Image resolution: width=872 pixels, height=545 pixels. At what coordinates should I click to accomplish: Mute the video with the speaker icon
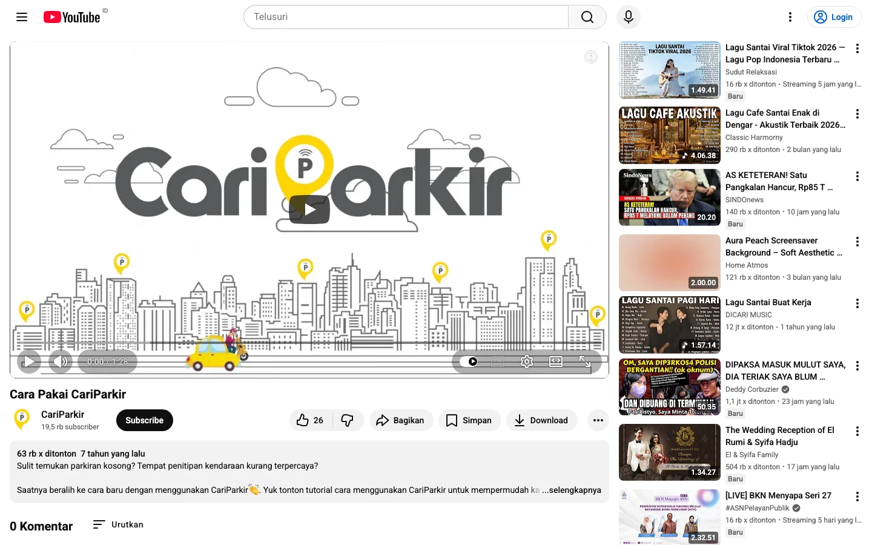click(61, 362)
